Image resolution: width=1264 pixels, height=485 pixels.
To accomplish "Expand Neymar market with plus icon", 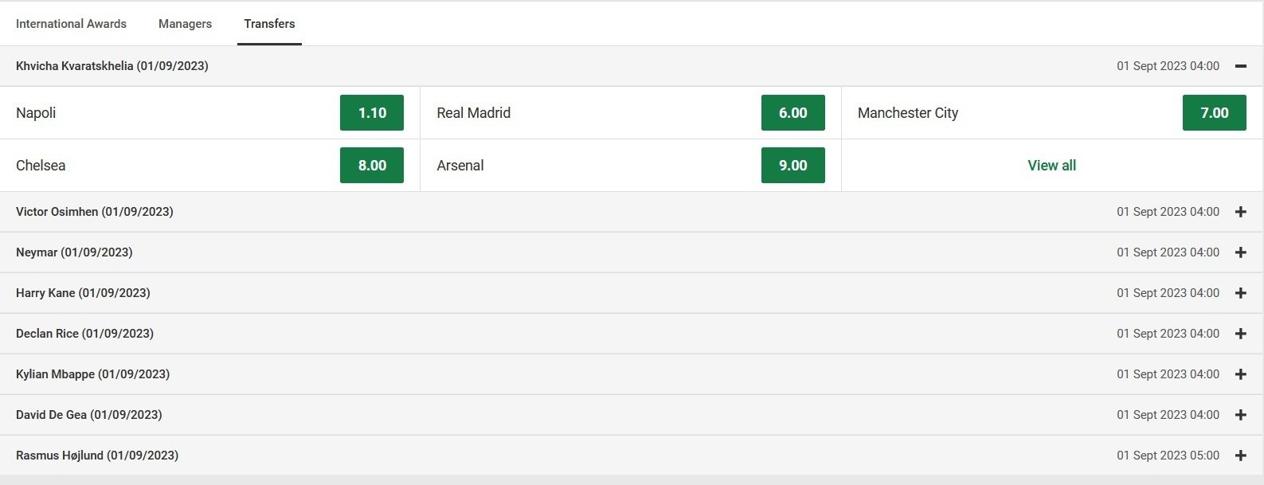I will (x=1240, y=252).
